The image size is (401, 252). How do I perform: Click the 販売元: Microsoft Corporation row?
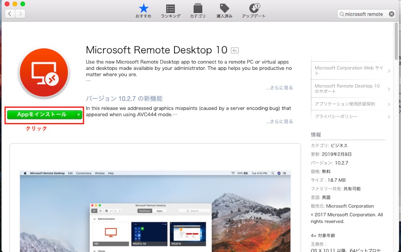point(342,206)
